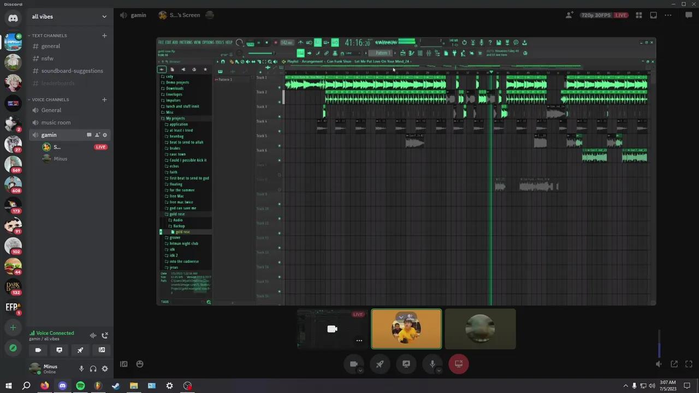Open the Piano roll toolbar icon

411,53
